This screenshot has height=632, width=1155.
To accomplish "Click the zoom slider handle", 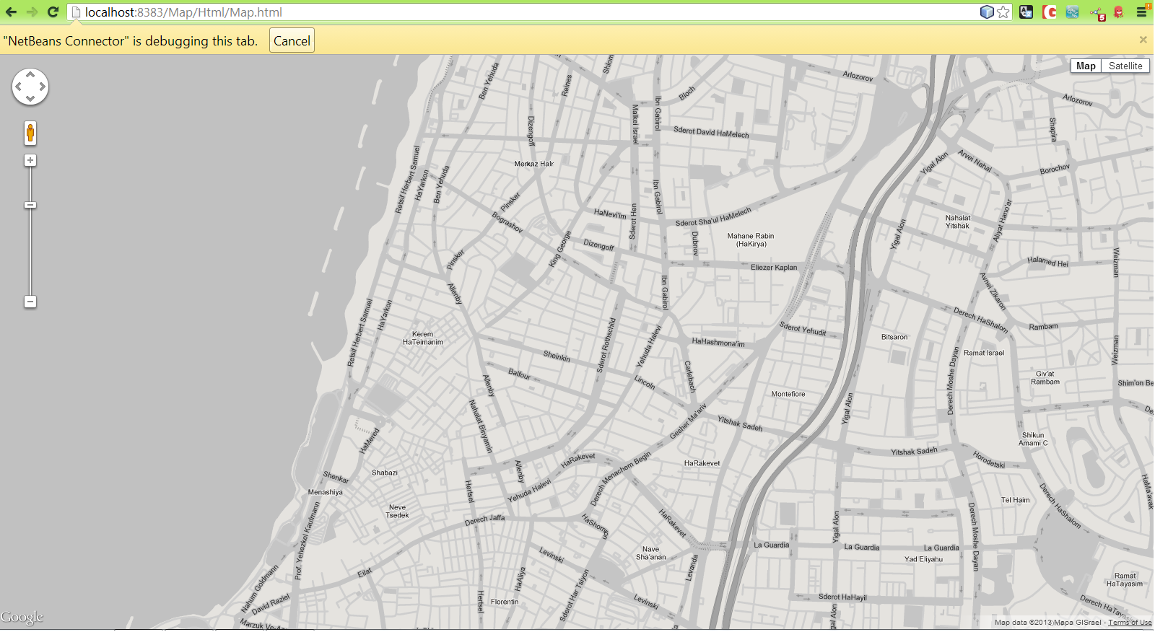I will point(30,205).
